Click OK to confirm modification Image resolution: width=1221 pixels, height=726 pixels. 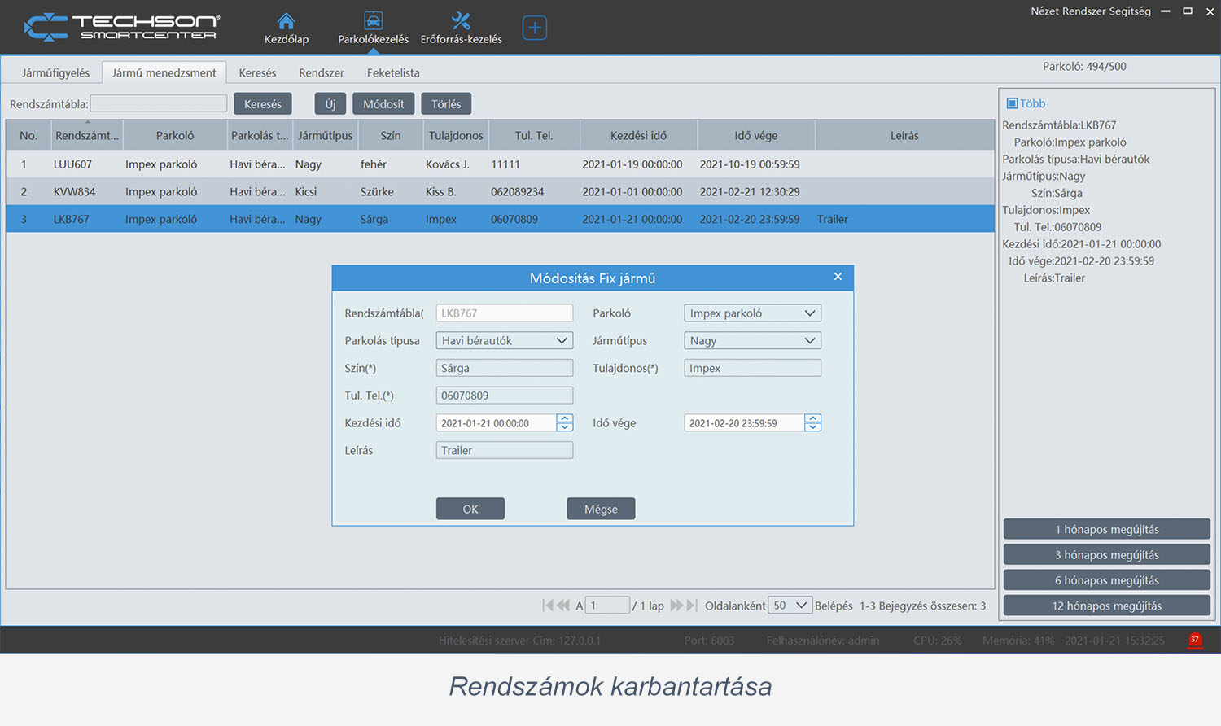tap(470, 509)
